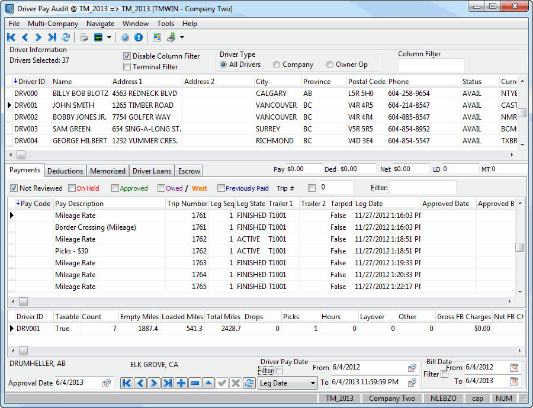Open the Driver Loans tab
Image resolution: width=533 pixels, height=408 pixels.
click(x=152, y=171)
